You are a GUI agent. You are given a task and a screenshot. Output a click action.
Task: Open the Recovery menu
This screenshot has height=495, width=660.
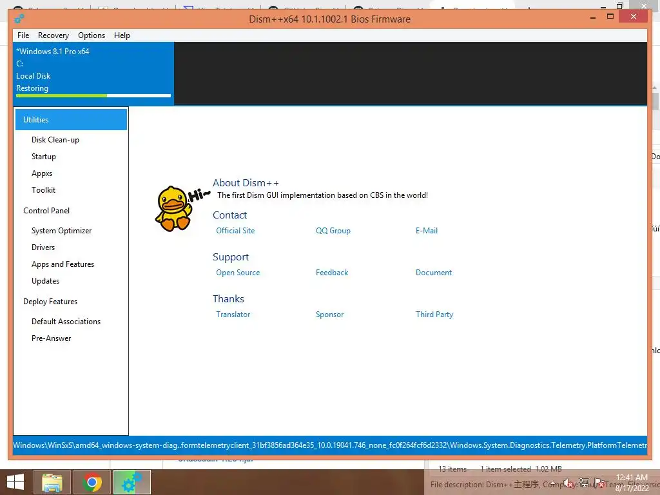[53, 35]
